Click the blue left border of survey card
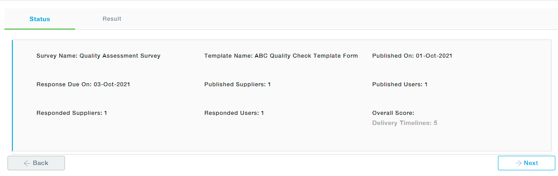558x176 pixels. point(12,95)
